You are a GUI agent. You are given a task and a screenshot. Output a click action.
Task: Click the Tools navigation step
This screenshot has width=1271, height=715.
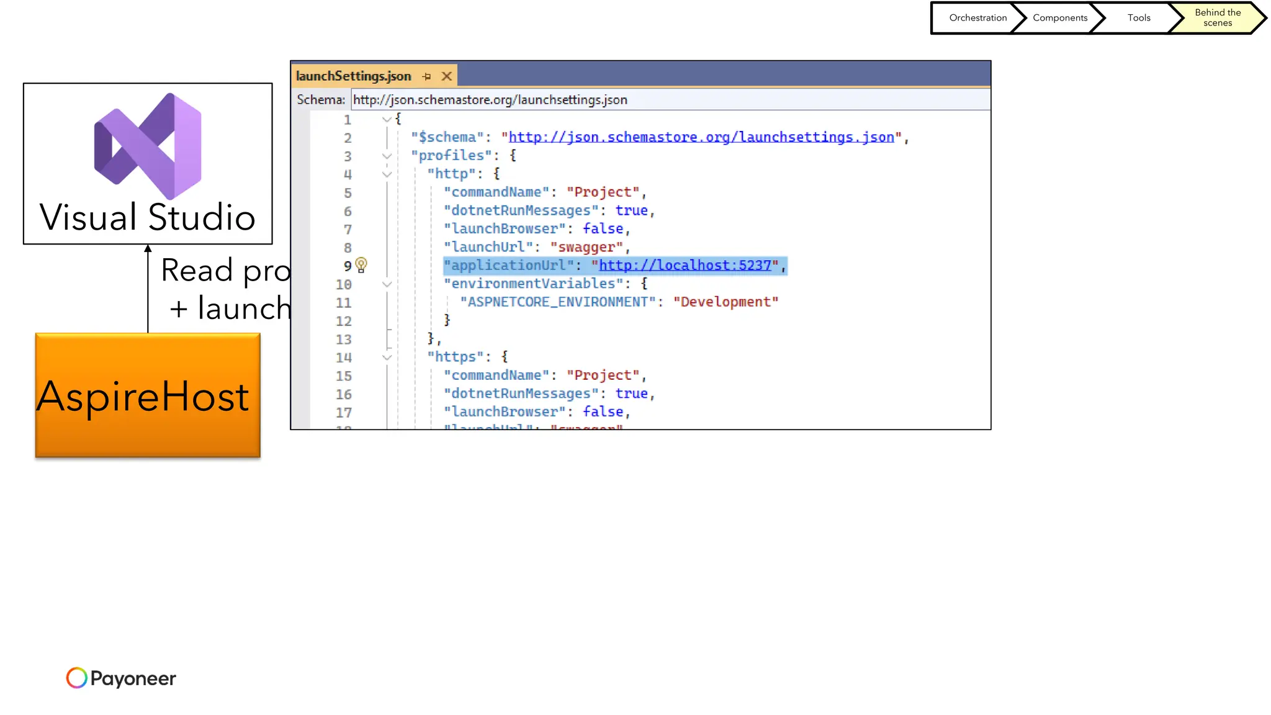click(x=1139, y=18)
